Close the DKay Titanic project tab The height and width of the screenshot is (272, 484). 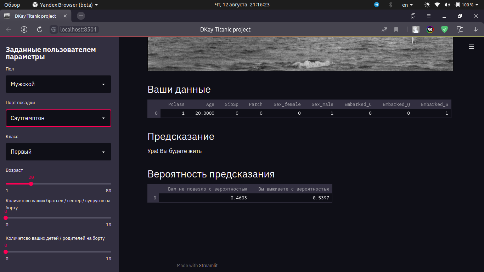pos(65,16)
